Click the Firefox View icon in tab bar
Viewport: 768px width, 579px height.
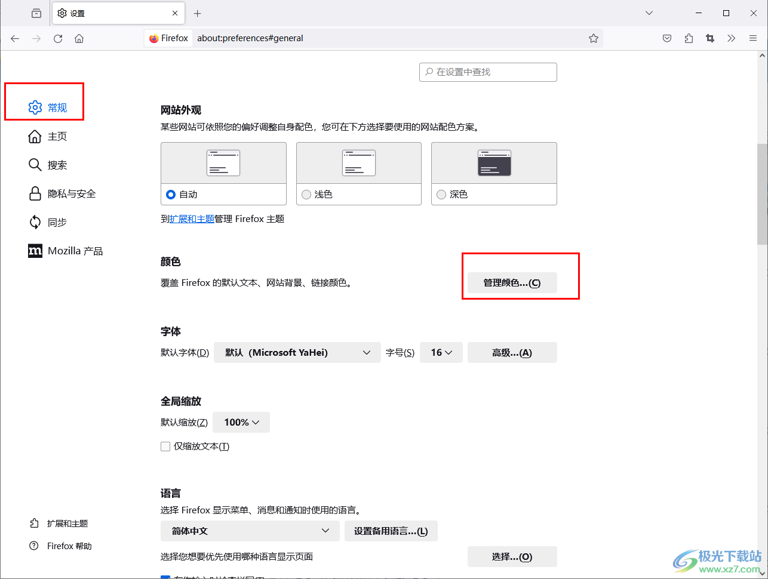click(x=36, y=13)
